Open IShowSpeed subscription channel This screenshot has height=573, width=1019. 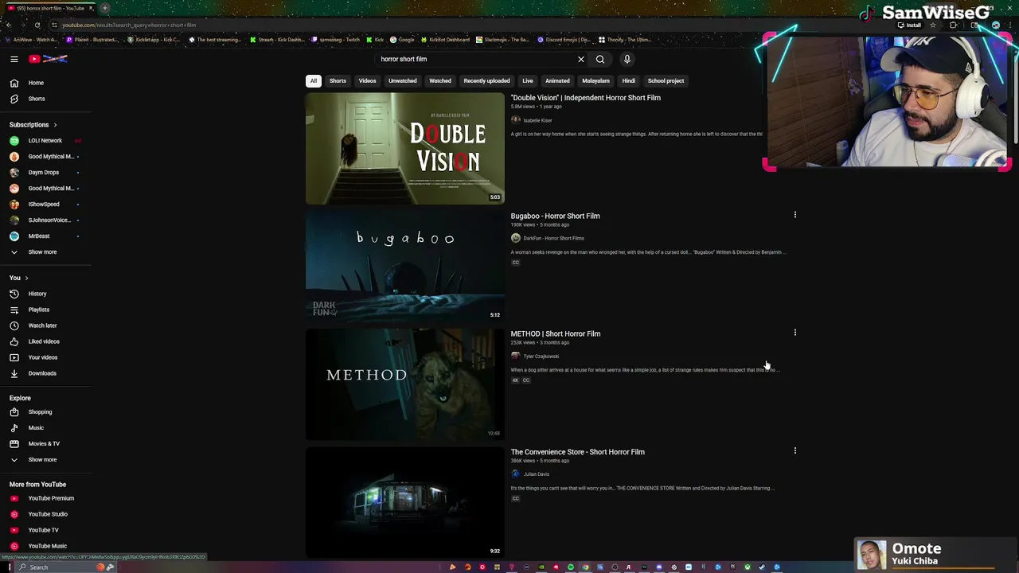tap(45, 205)
